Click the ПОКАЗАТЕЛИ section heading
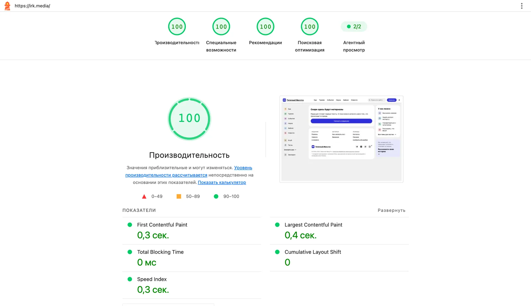The image size is (531, 306). pyautogui.click(x=139, y=210)
